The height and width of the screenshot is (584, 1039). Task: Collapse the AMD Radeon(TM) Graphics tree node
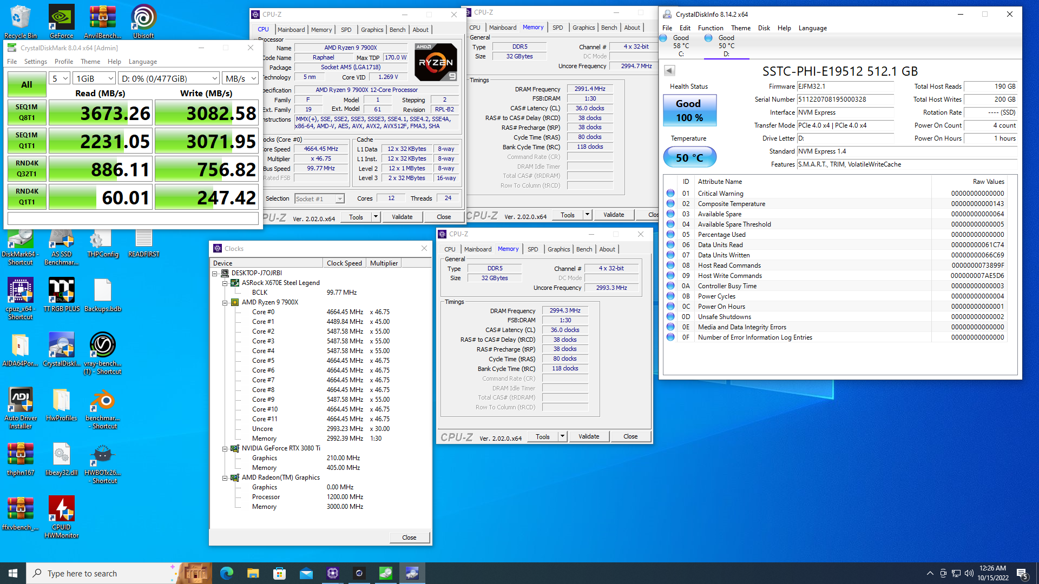[225, 477]
